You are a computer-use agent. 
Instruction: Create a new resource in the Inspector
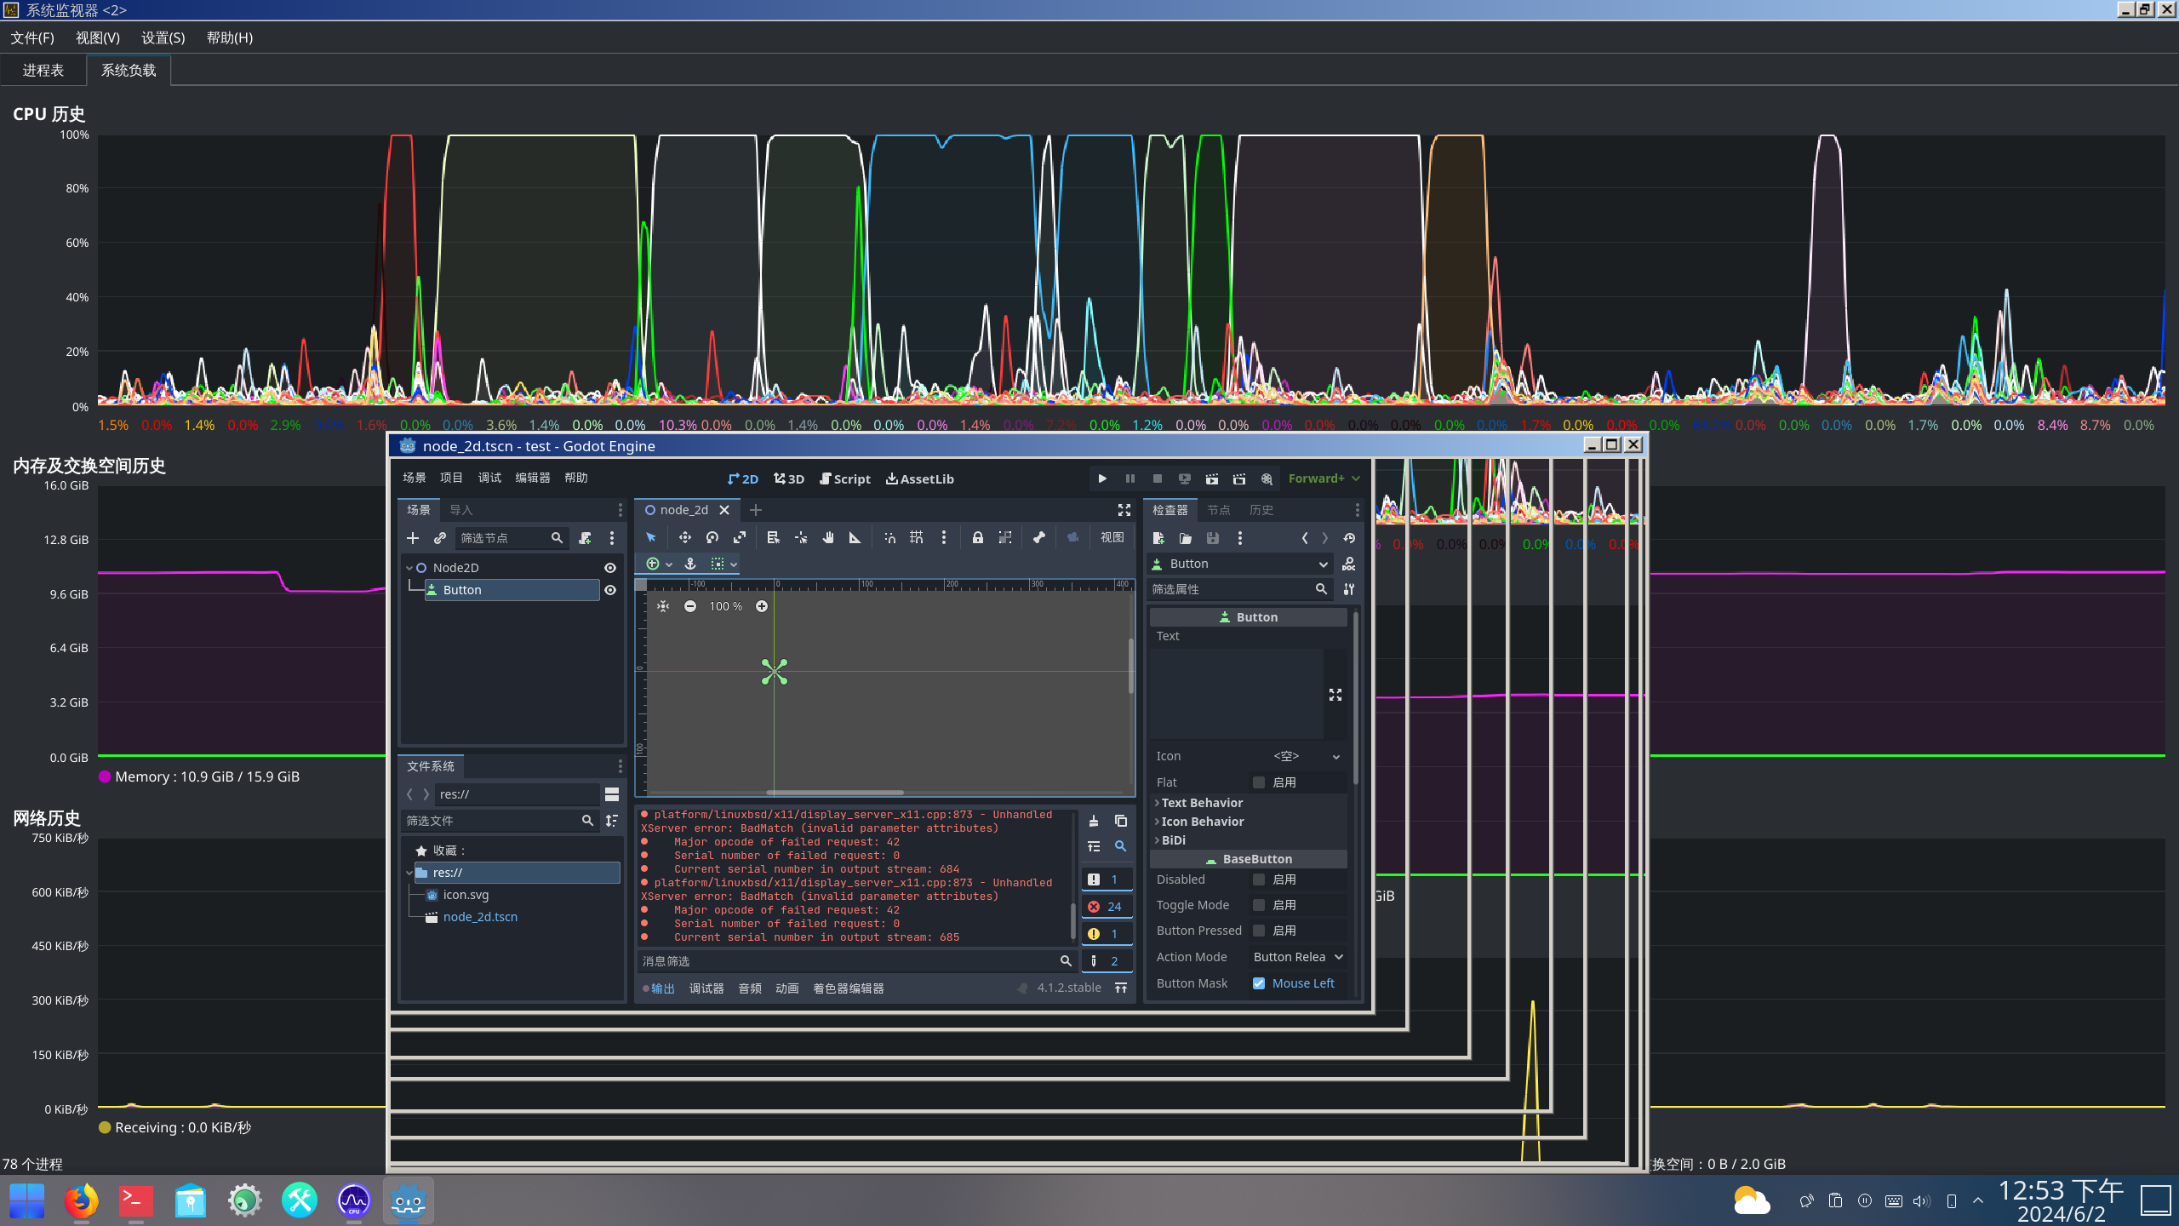[x=1158, y=538]
